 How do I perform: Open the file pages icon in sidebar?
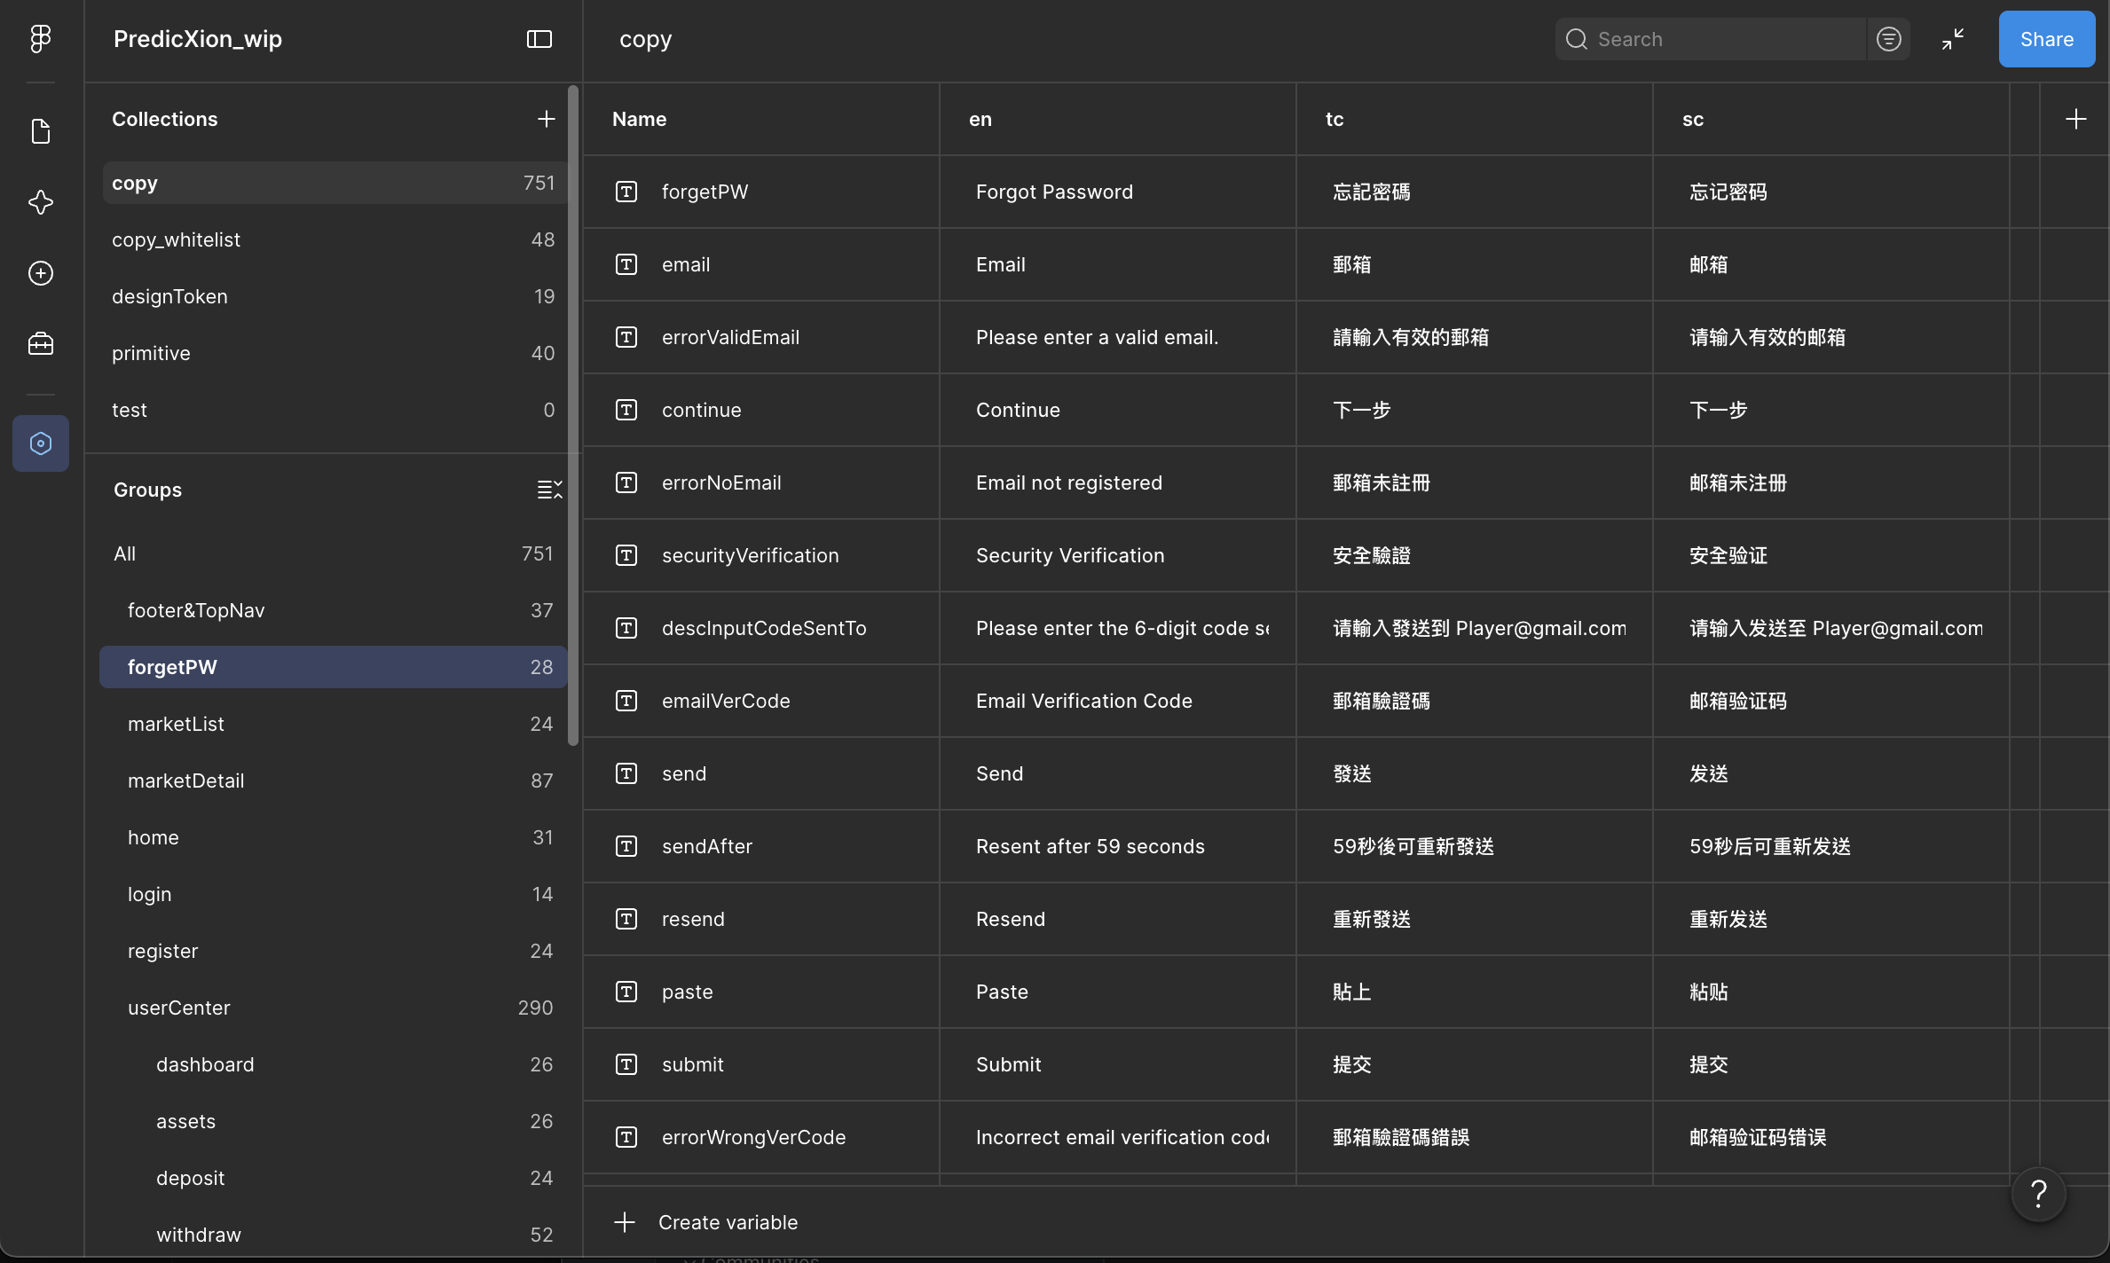coord(41,131)
